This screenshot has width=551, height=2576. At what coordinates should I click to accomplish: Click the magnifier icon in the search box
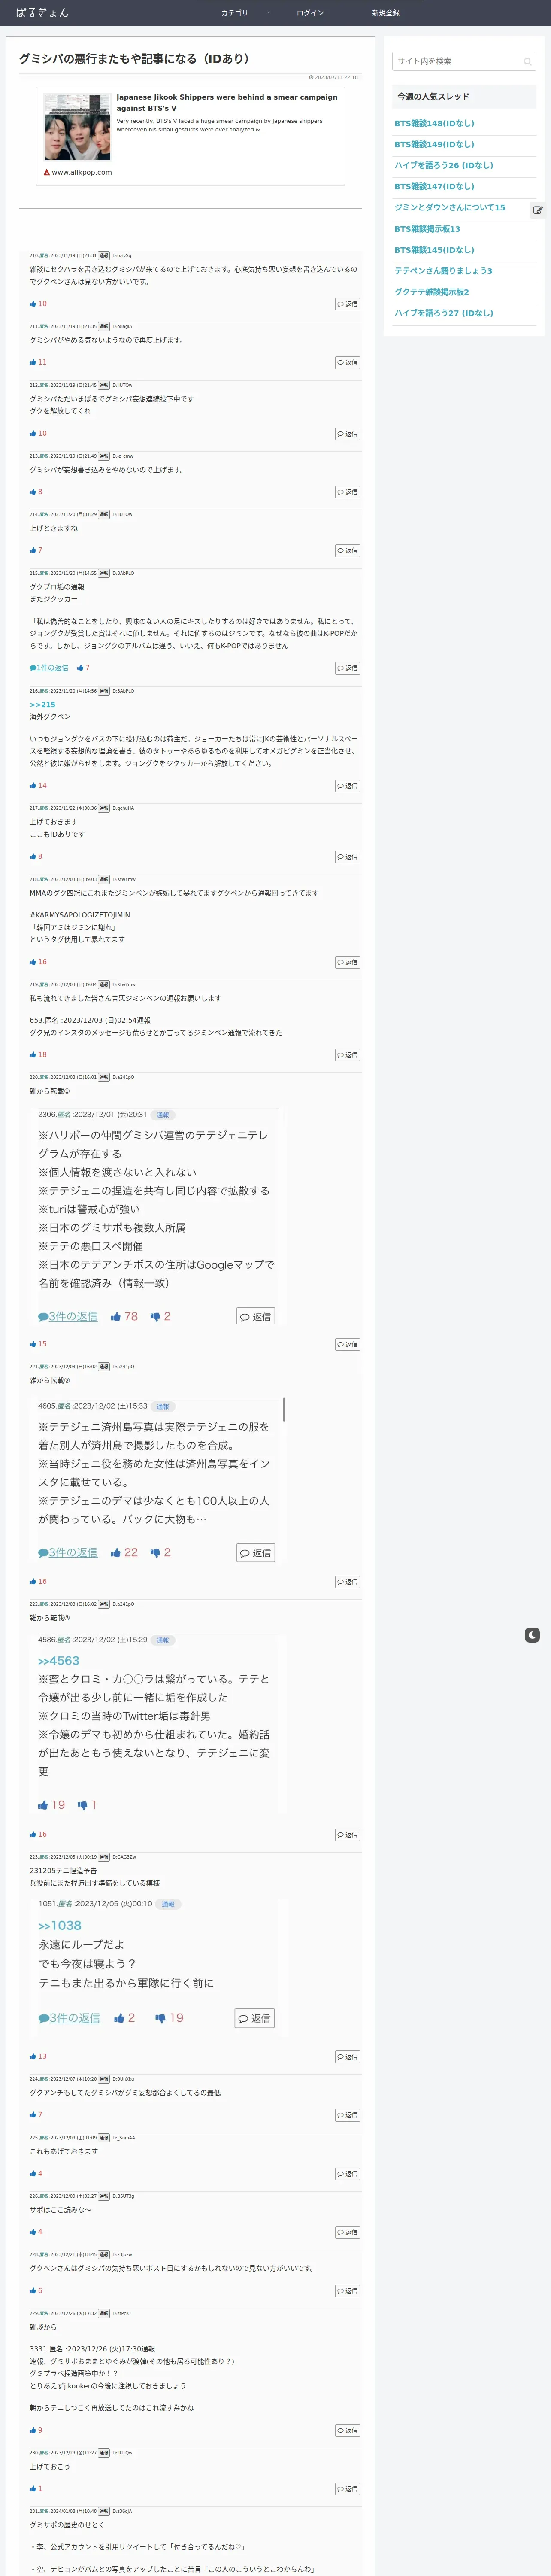[527, 62]
